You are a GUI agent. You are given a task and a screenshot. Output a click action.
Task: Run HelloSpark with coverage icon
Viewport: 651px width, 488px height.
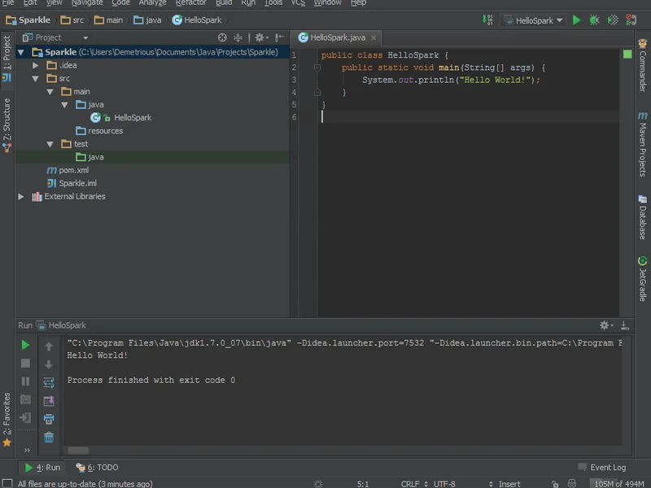point(613,20)
